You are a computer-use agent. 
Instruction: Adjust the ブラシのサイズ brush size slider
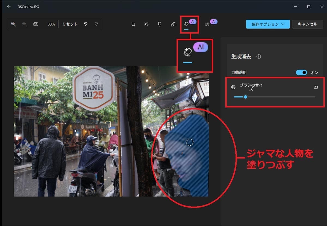point(245,97)
